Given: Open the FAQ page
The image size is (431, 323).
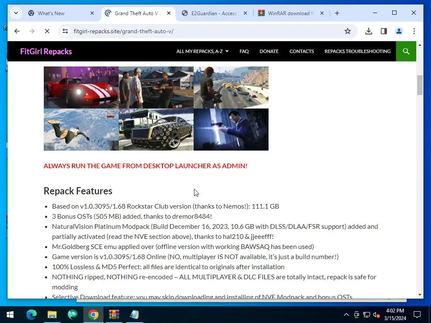Looking at the screenshot, I should 244,51.
